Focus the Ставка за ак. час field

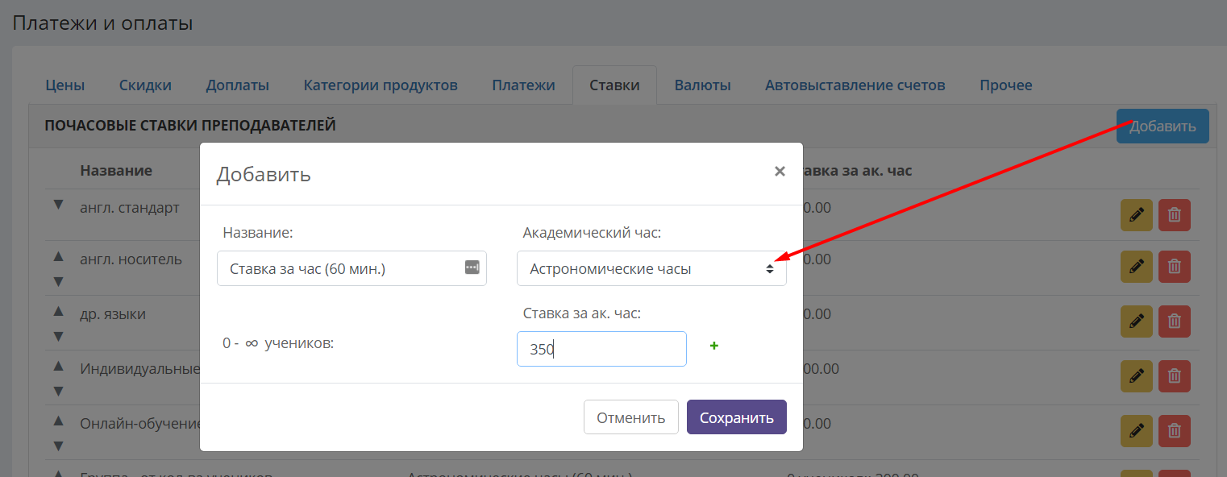(x=601, y=349)
